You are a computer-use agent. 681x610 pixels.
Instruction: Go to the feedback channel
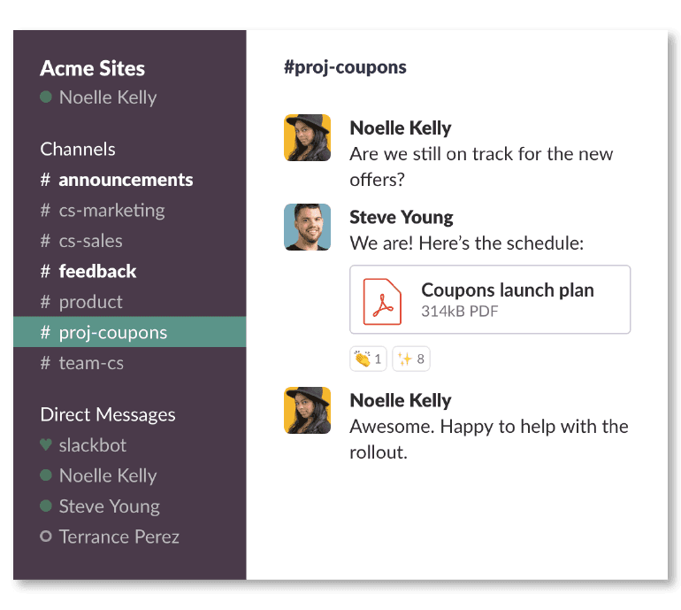[97, 272]
